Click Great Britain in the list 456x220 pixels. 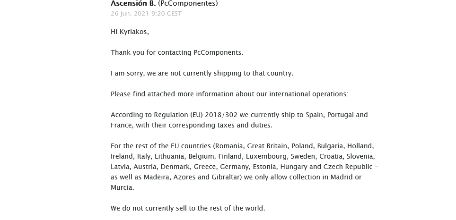click(267, 146)
